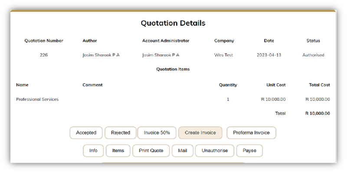The image size is (347, 173).
Task: Click Print Quote
Action: pos(151,151)
